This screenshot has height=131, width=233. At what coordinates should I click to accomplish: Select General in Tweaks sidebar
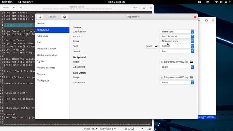tap(52, 23)
